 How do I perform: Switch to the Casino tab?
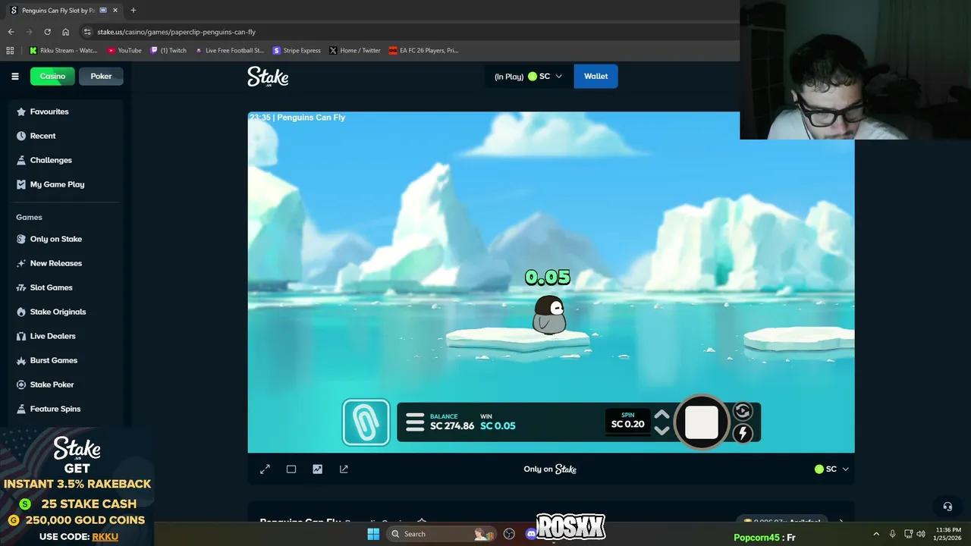pos(52,76)
